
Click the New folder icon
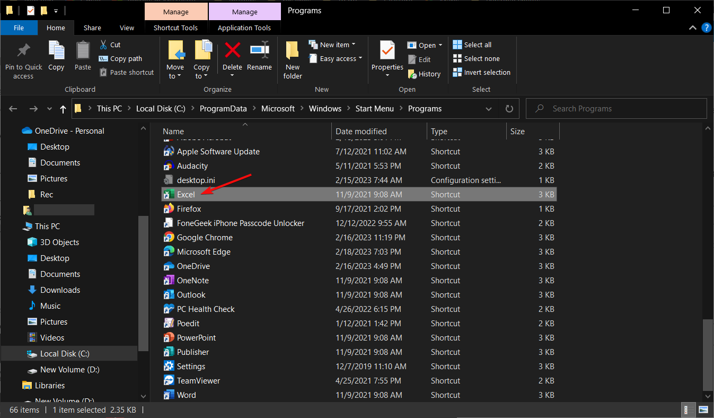click(293, 51)
